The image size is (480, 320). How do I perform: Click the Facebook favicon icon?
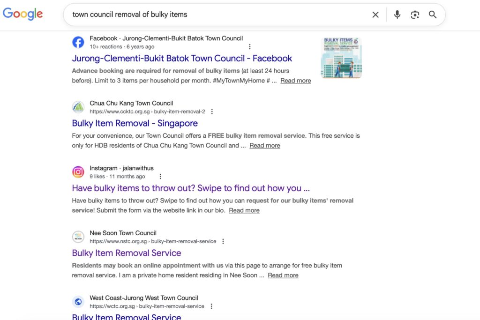78,42
